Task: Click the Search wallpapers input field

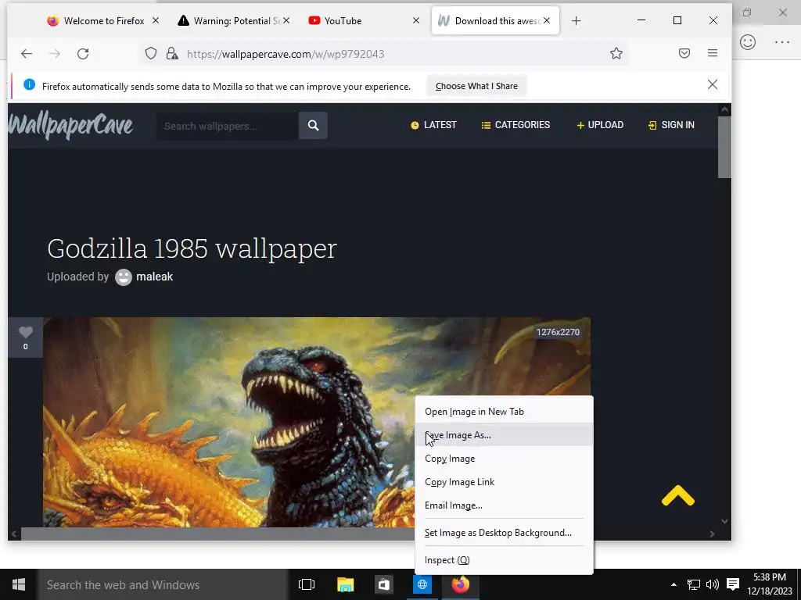Action: pyautogui.click(x=228, y=126)
